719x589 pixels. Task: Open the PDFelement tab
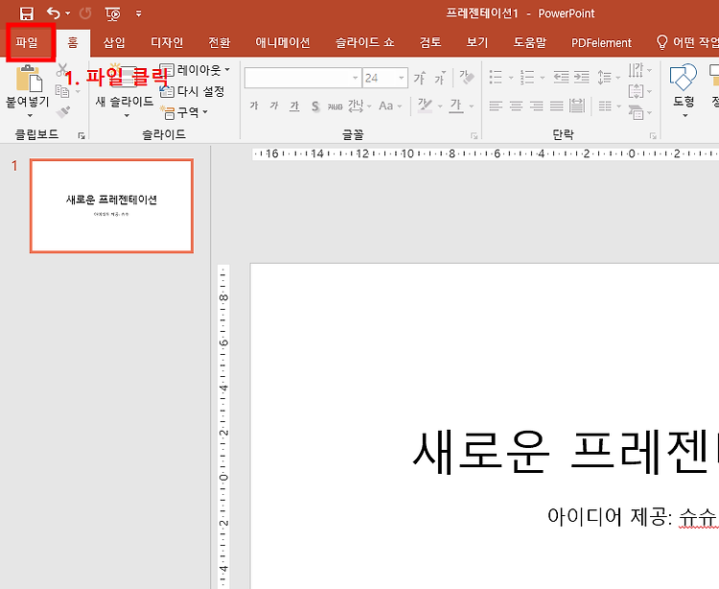click(x=601, y=42)
